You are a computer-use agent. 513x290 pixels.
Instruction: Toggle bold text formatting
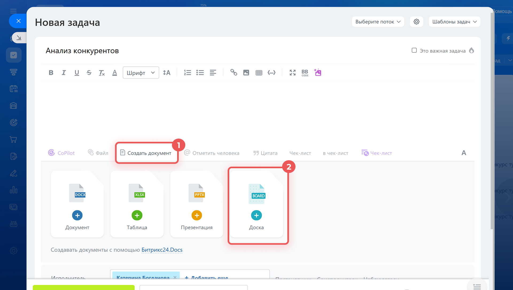pos(51,73)
